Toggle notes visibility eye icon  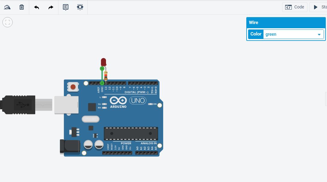click(x=80, y=7)
